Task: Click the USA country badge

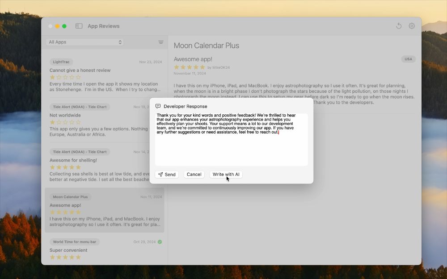Action: pyautogui.click(x=408, y=59)
